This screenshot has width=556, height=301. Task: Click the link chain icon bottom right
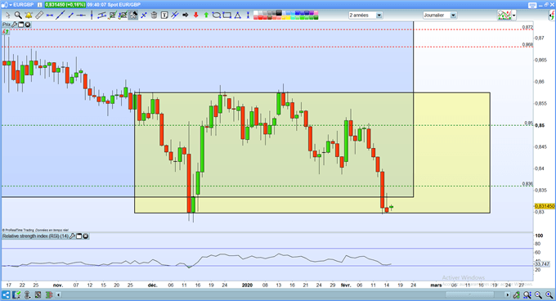coord(516,294)
